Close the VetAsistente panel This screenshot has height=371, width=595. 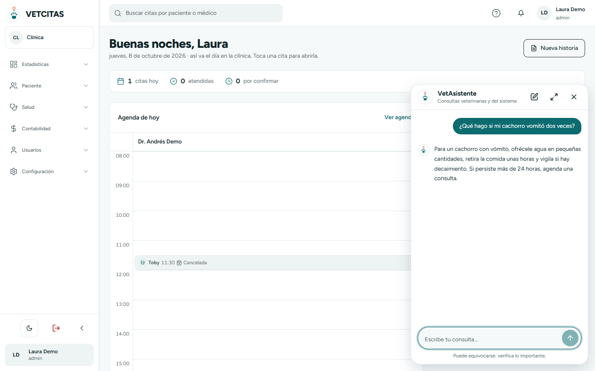(574, 97)
